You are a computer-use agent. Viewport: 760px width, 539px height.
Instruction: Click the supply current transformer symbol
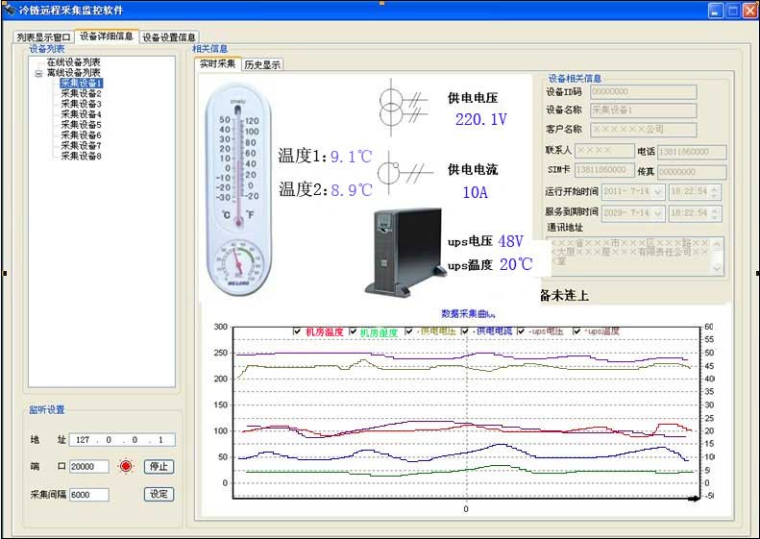[x=405, y=172]
